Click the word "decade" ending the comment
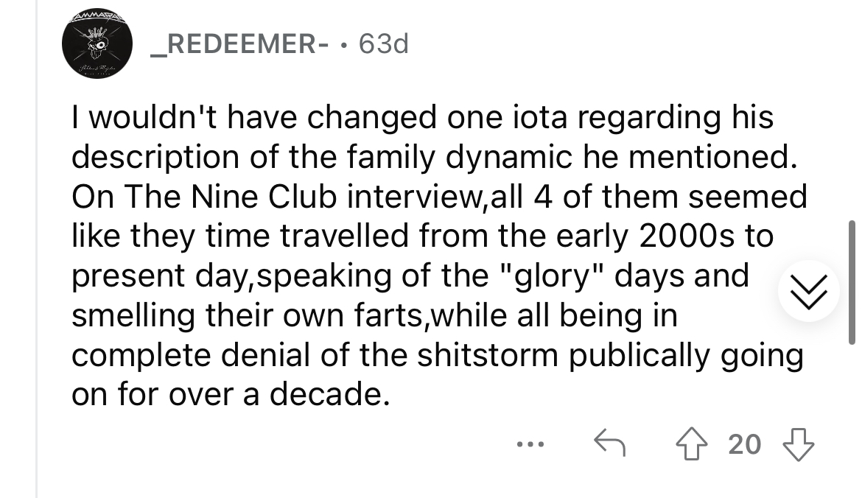 pos(324,394)
